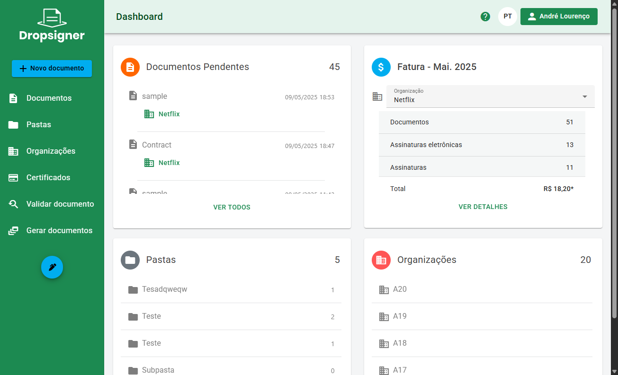
Task: Click the Fatura - Mai. 2025 heading
Action: [437, 67]
